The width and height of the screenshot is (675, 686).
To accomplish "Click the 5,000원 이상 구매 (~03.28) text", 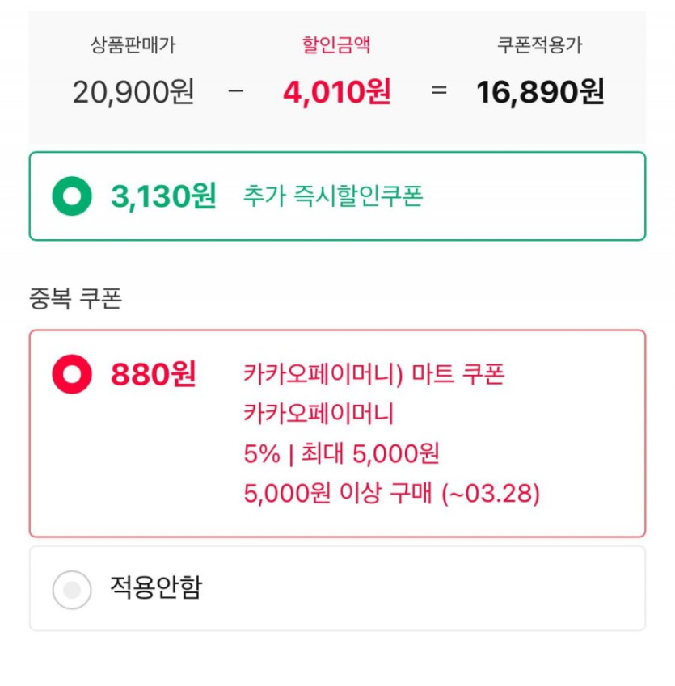I will coord(391,493).
